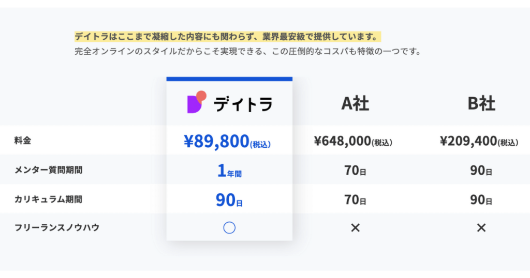The height and width of the screenshot is (278, 530).
Task: Click the 料金 row label
Action: (x=23, y=141)
